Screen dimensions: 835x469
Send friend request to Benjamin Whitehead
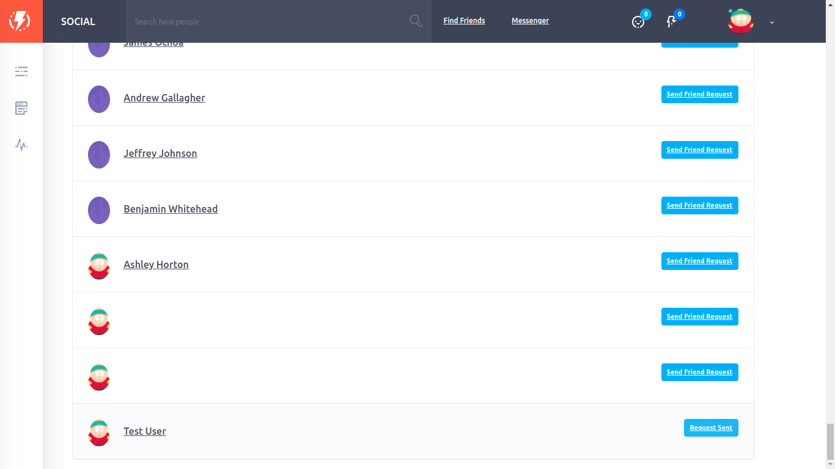(x=699, y=205)
